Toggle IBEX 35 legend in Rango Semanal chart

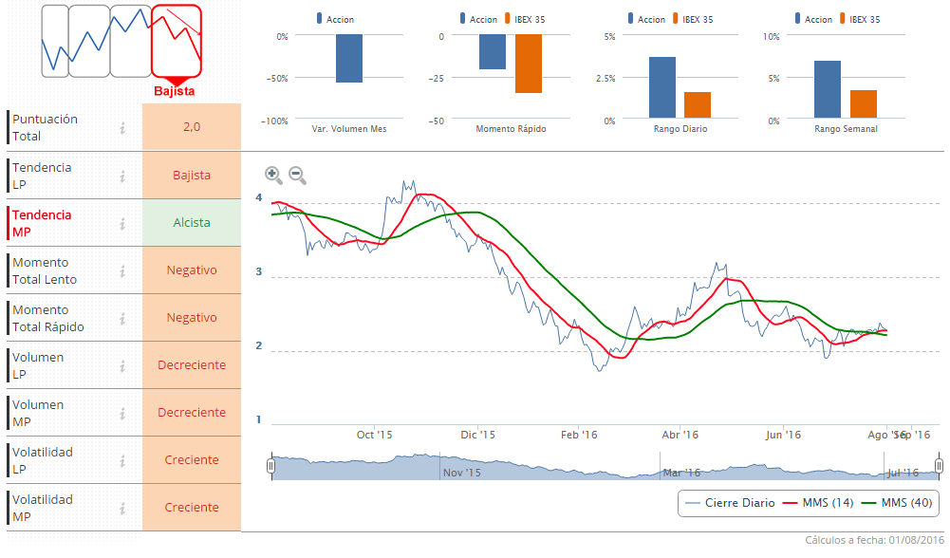click(860, 19)
